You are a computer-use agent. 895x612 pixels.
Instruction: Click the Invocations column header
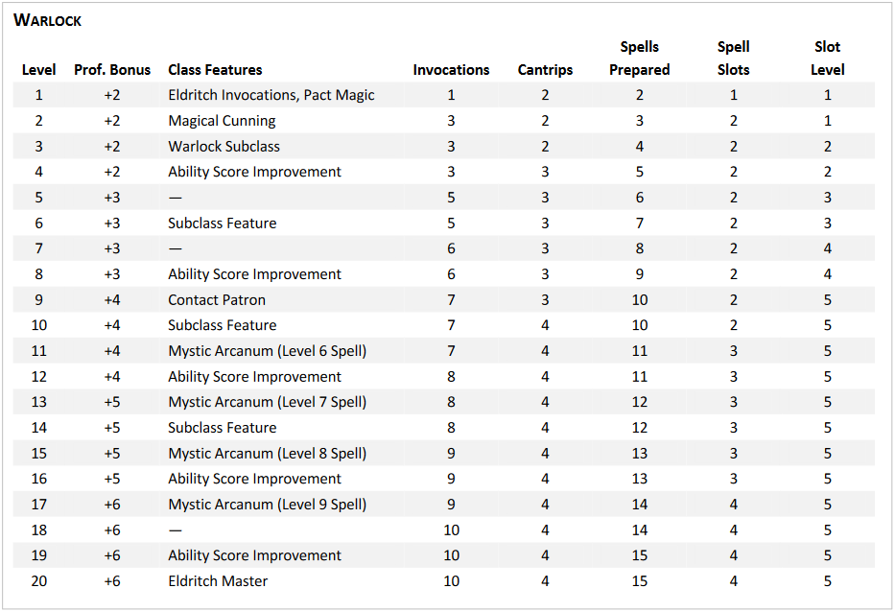[x=451, y=70]
